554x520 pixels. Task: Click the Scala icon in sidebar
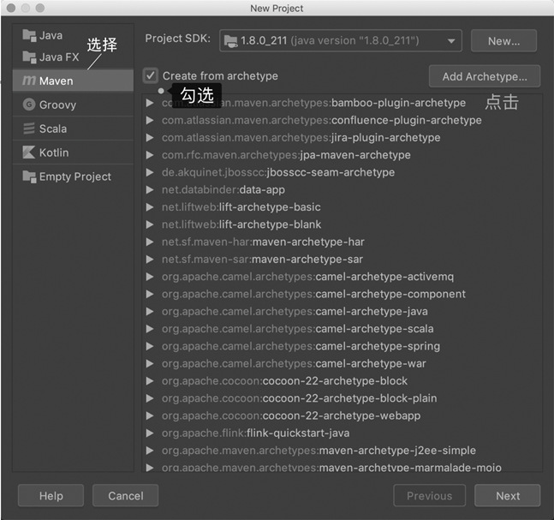pyautogui.click(x=29, y=129)
